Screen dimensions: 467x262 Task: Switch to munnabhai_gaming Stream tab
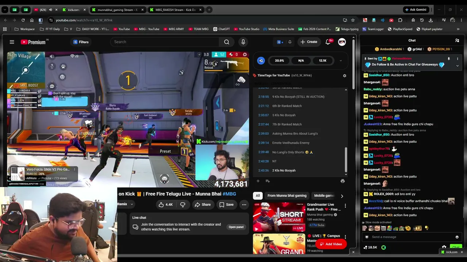117,10
